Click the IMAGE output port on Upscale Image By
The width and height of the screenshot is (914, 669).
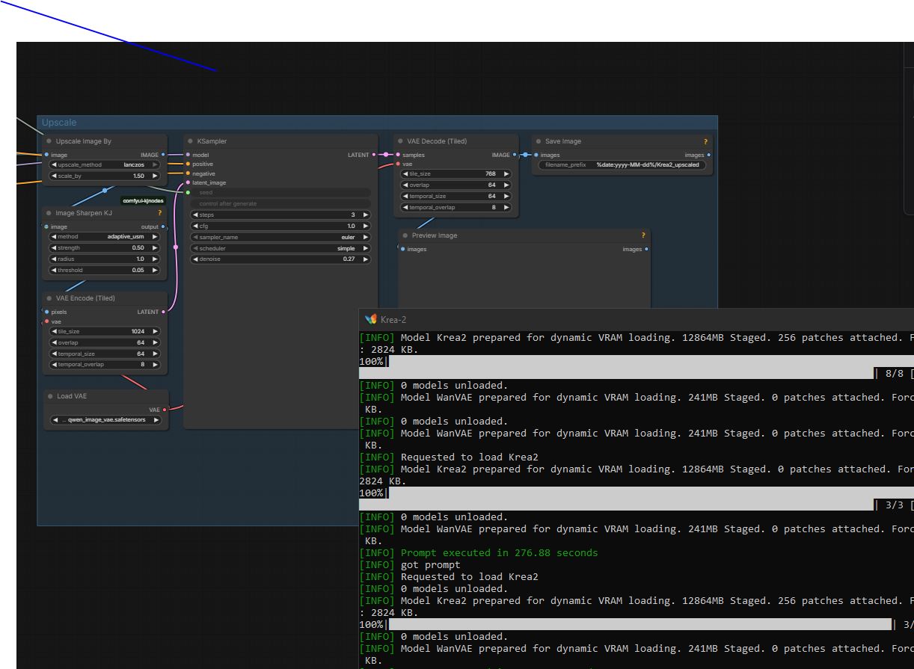coord(163,155)
